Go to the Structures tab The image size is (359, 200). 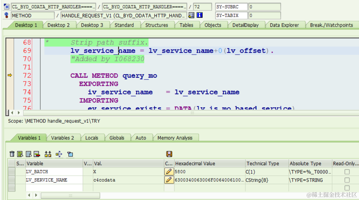[x=156, y=25]
